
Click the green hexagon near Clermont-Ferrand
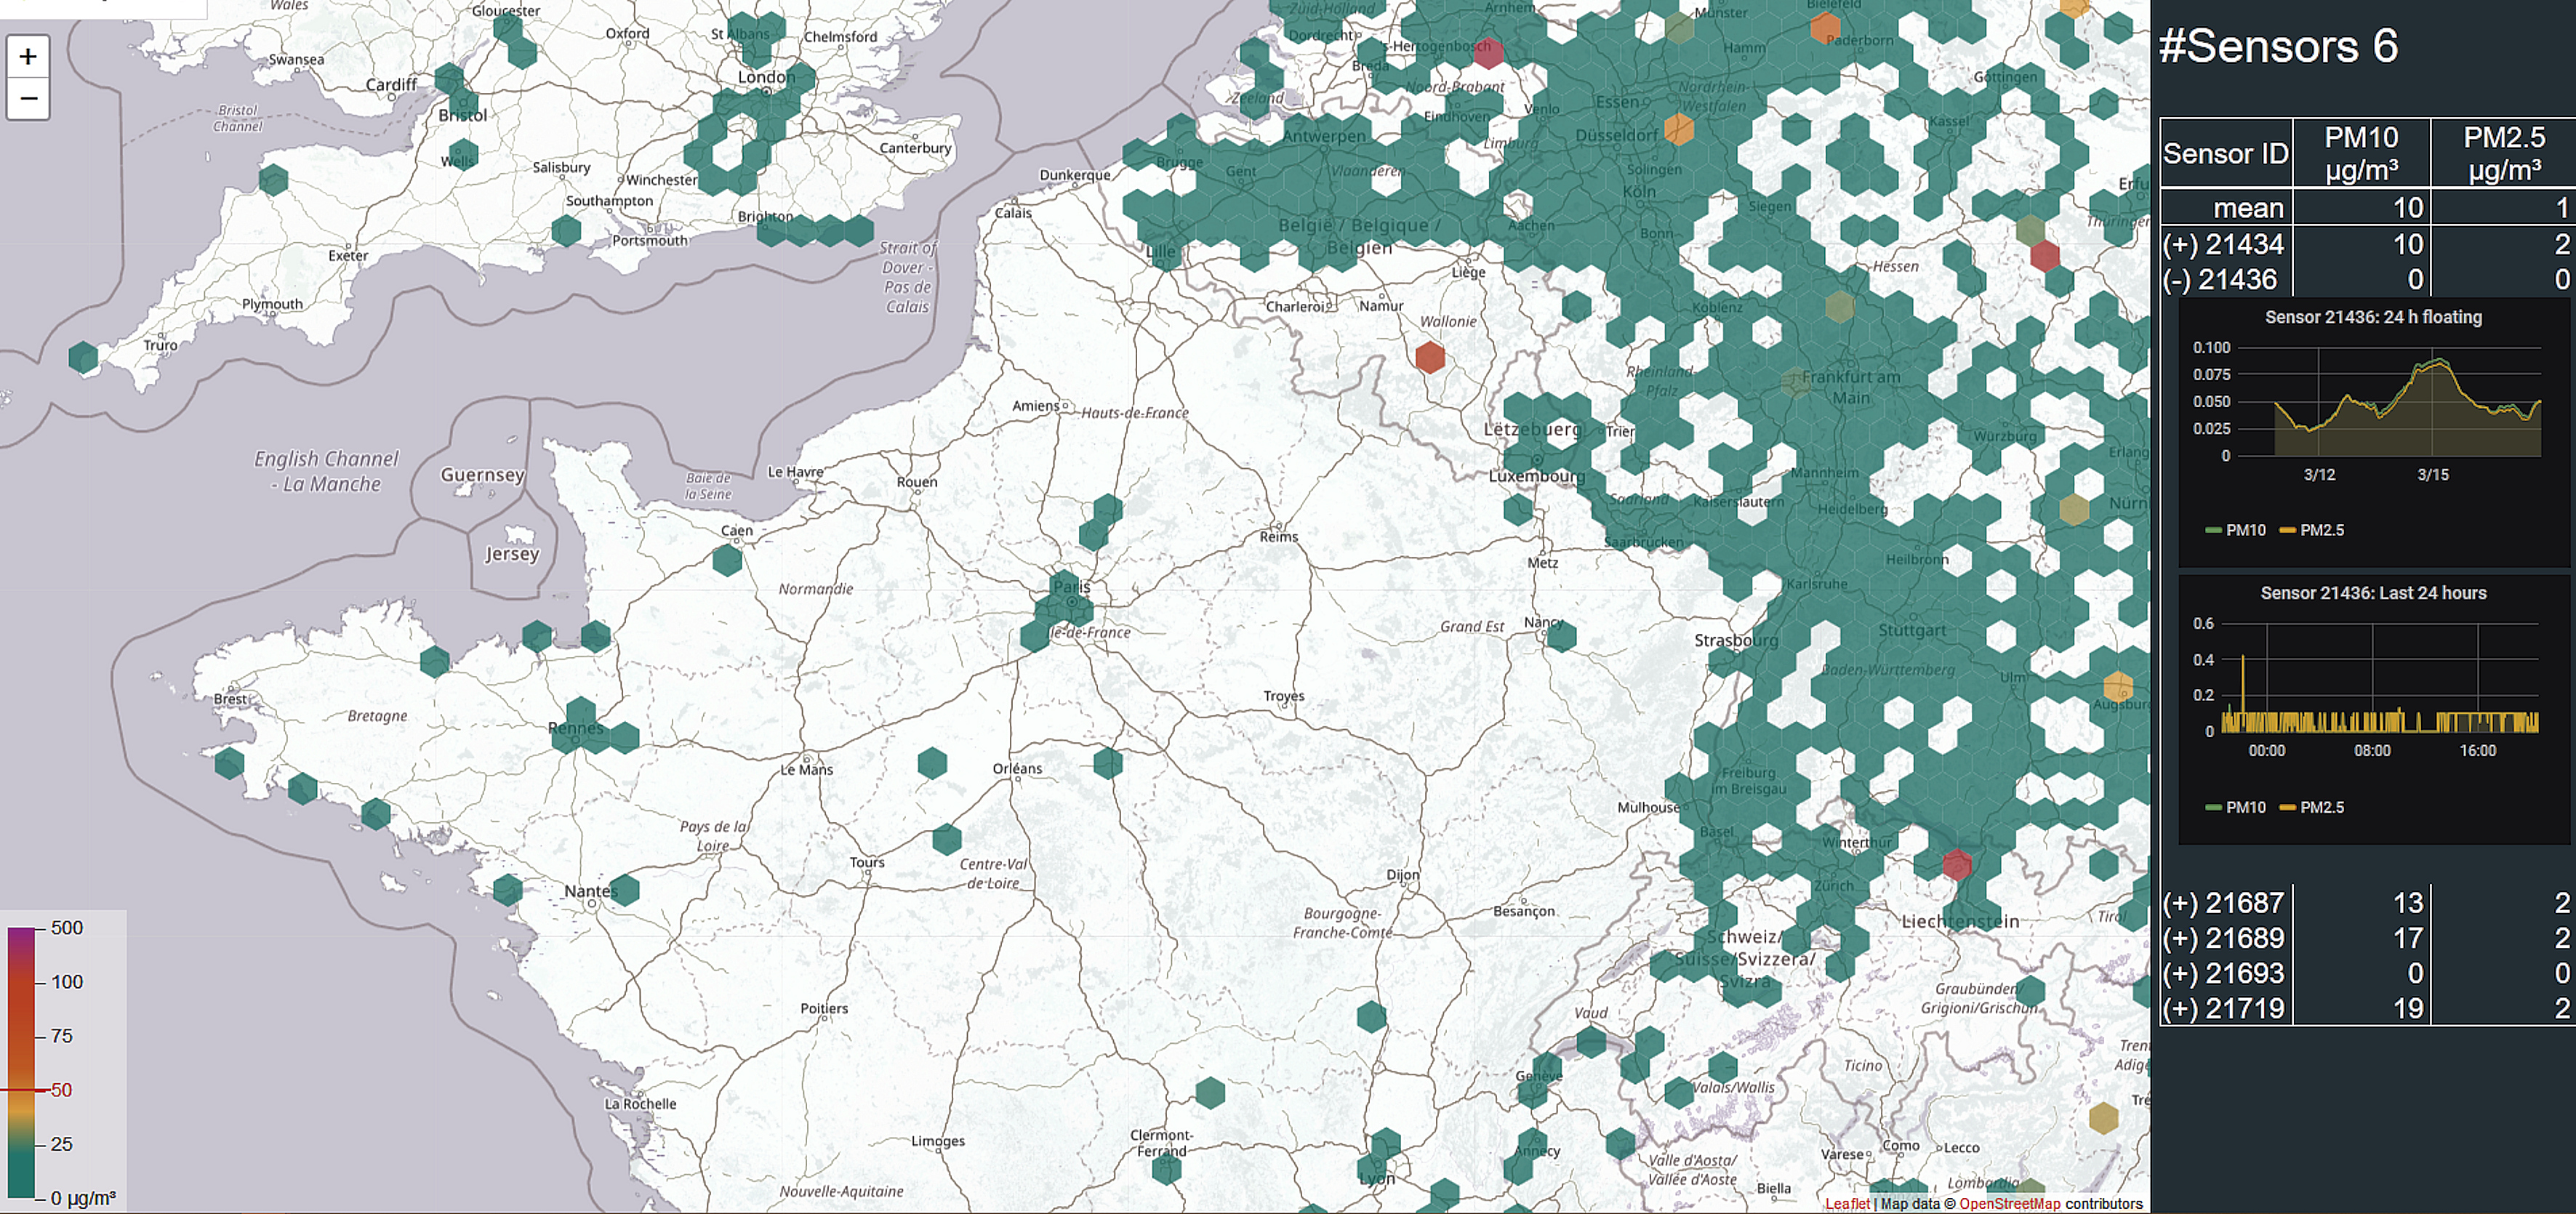point(1166,1168)
